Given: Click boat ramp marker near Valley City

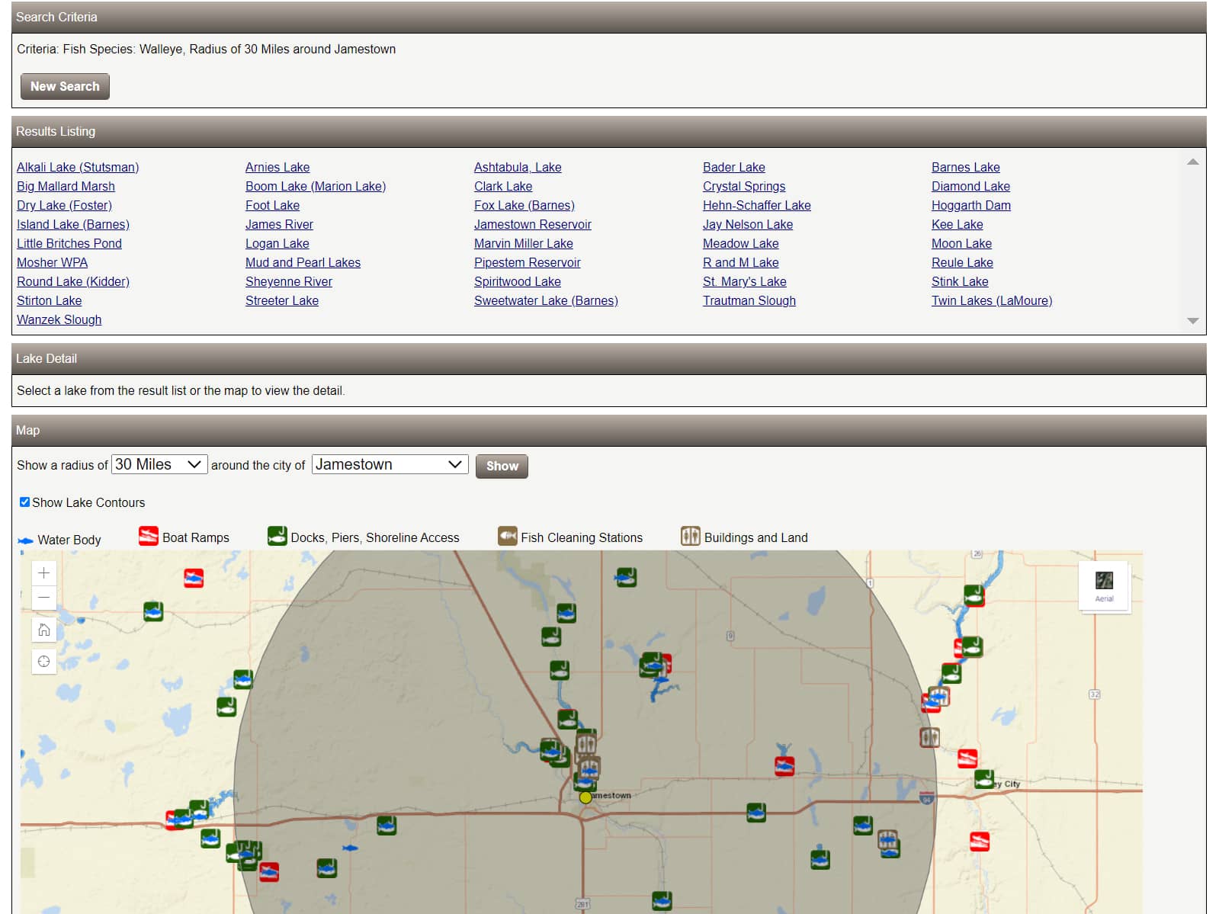Looking at the screenshot, I should pos(967,758).
